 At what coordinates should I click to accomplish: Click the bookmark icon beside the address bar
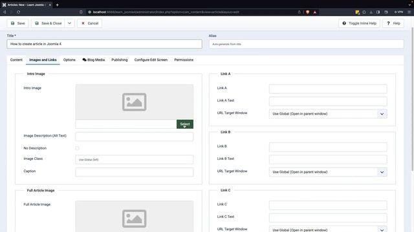pos(81,12)
